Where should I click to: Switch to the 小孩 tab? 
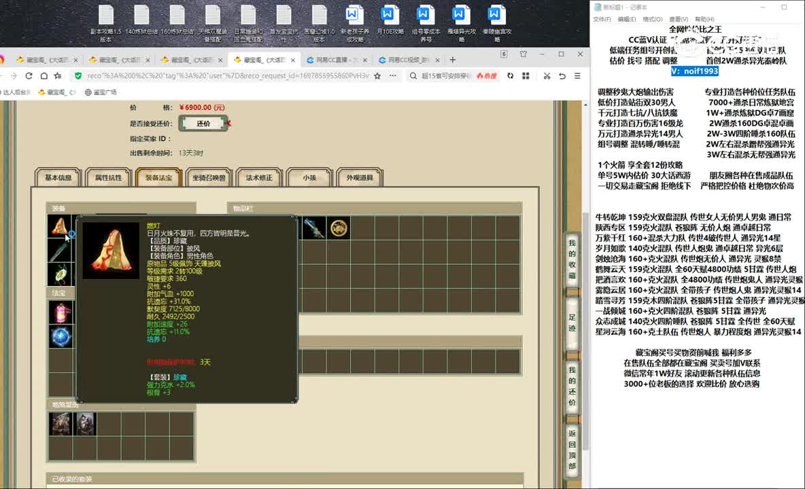[x=309, y=177]
